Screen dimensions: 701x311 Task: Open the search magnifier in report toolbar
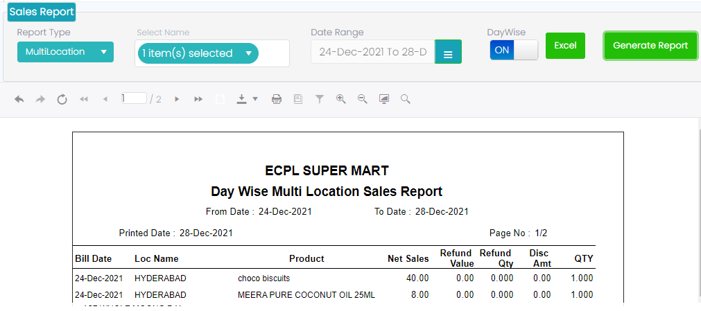click(406, 99)
